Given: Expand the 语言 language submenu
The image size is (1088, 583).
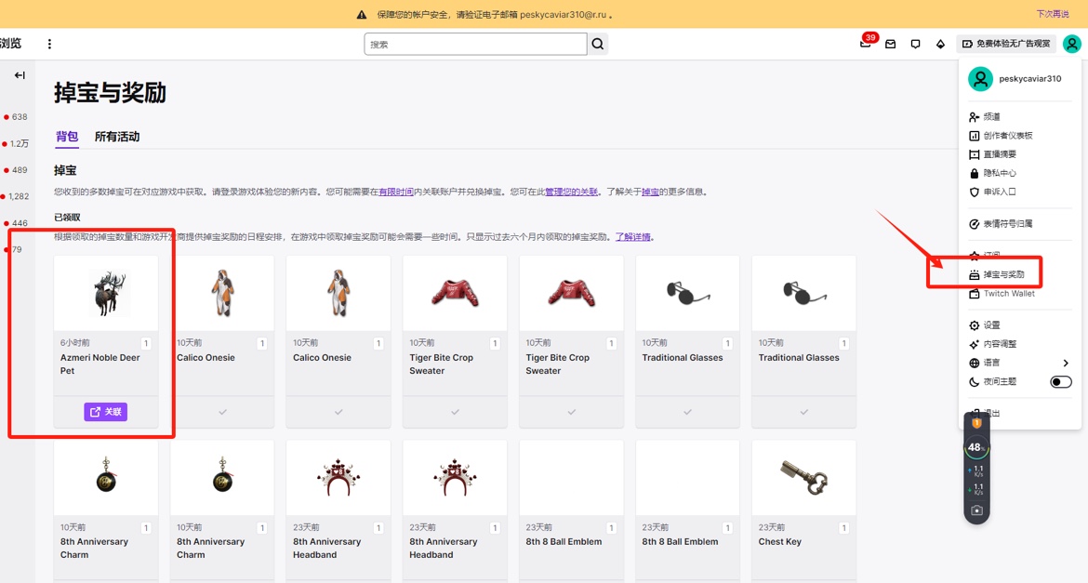Looking at the screenshot, I should coord(1018,363).
